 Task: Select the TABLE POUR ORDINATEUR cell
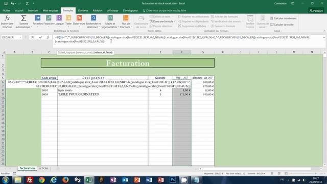click(x=103, y=94)
